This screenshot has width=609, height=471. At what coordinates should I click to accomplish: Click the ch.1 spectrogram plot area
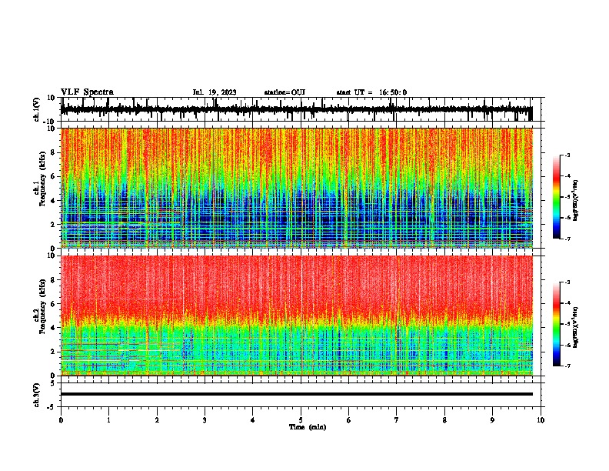pos(297,188)
